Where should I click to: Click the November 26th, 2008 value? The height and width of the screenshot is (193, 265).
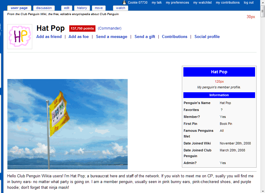coord(235,144)
